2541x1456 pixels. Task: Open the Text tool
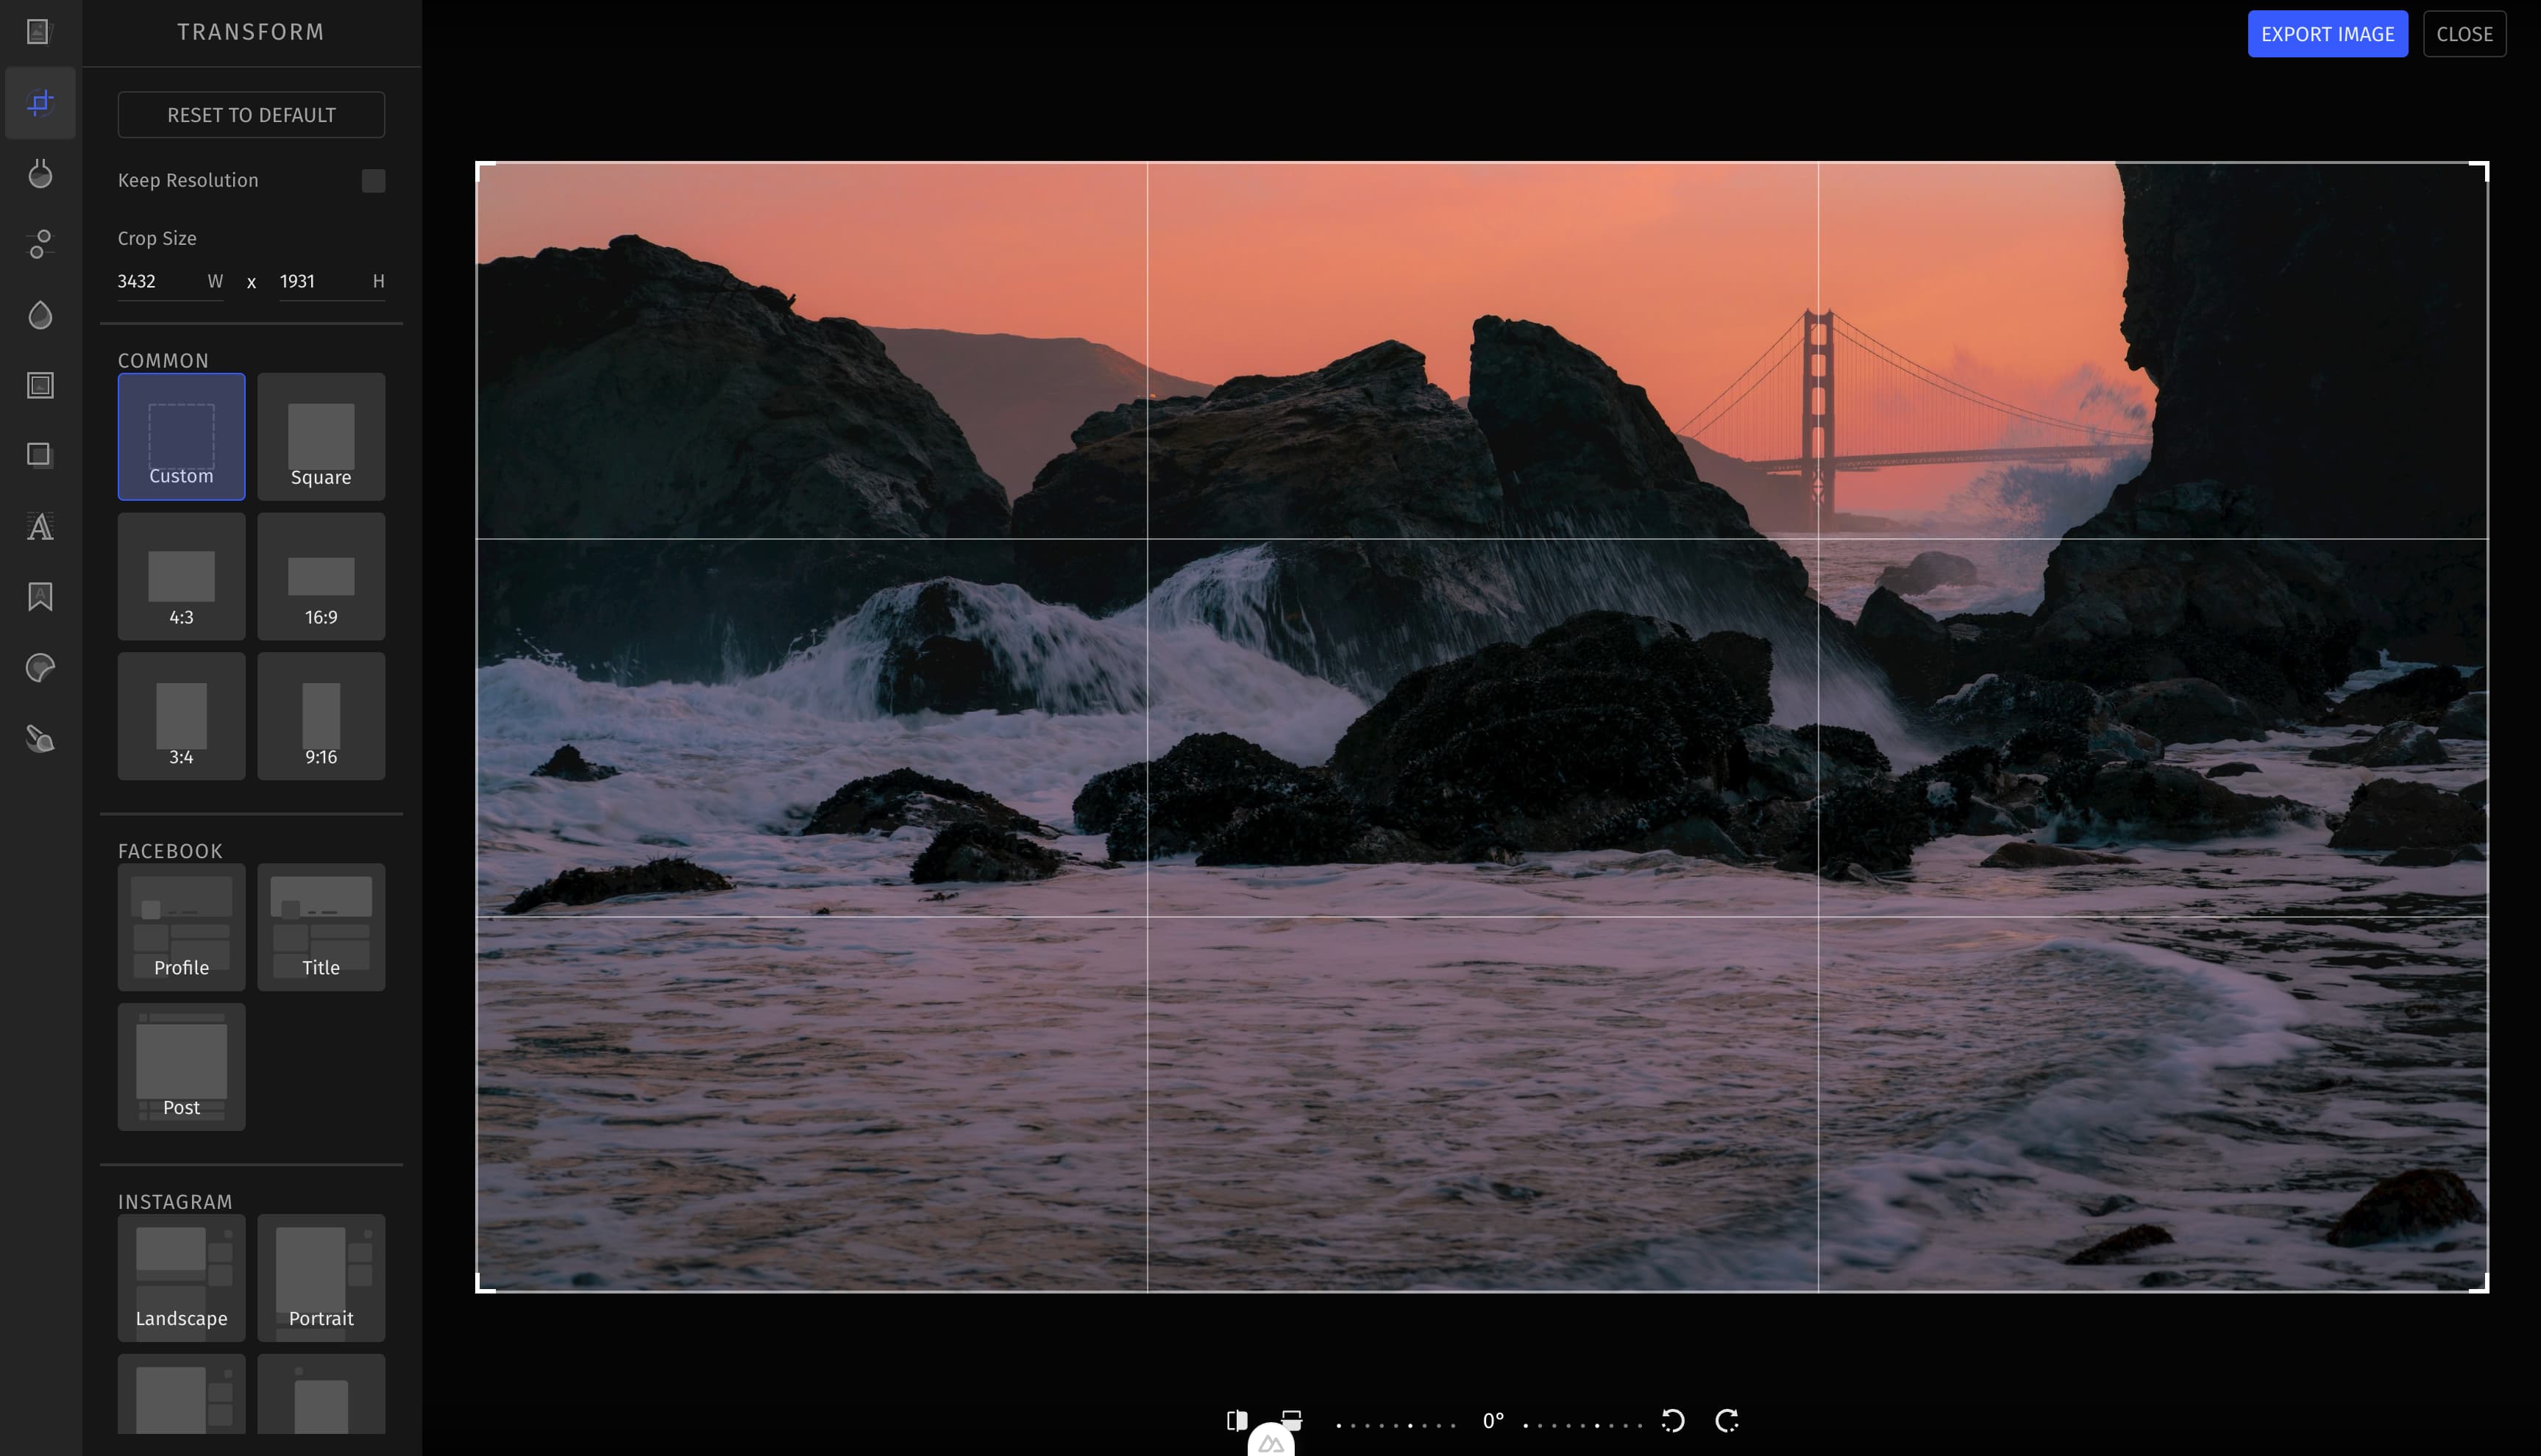[40, 527]
